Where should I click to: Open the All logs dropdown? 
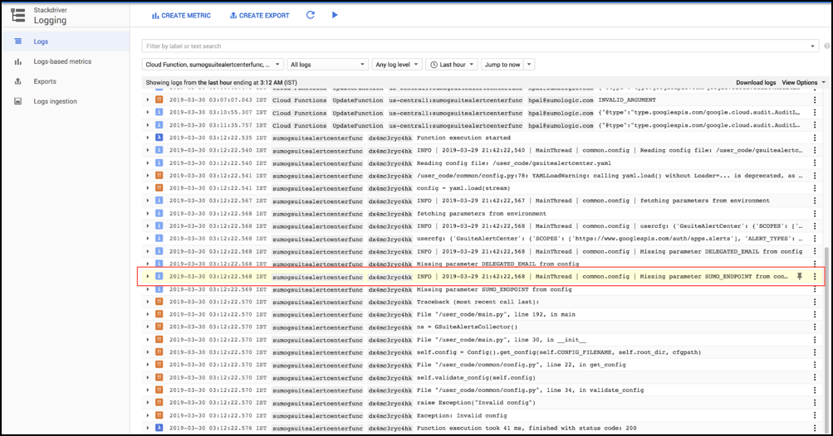(x=327, y=65)
